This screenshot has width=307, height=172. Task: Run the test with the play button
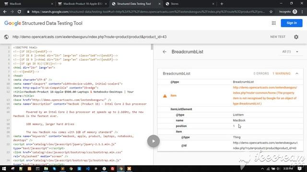tap(153, 141)
